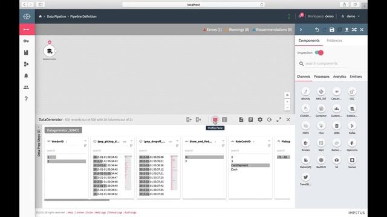Pick the S3 channel component
The width and height of the screenshot is (387, 217).
click(x=336, y=160)
